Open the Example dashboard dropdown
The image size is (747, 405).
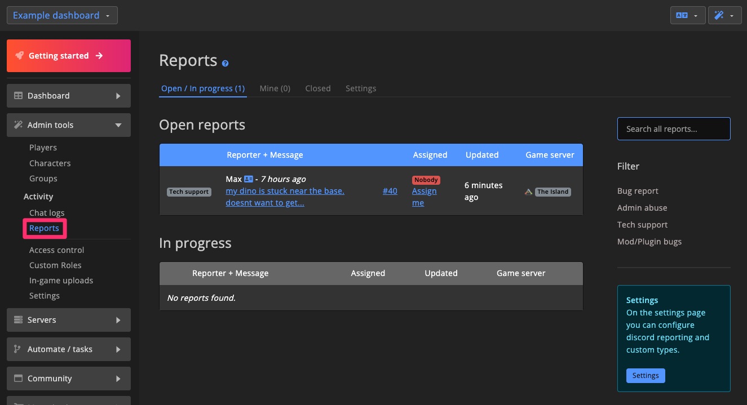(62, 15)
